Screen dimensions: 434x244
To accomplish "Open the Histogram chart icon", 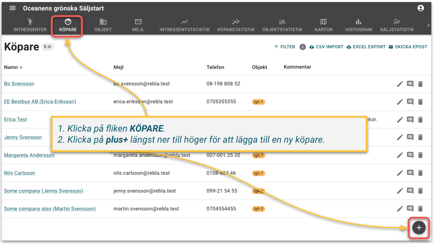I will pyautogui.click(x=358, y=25).
